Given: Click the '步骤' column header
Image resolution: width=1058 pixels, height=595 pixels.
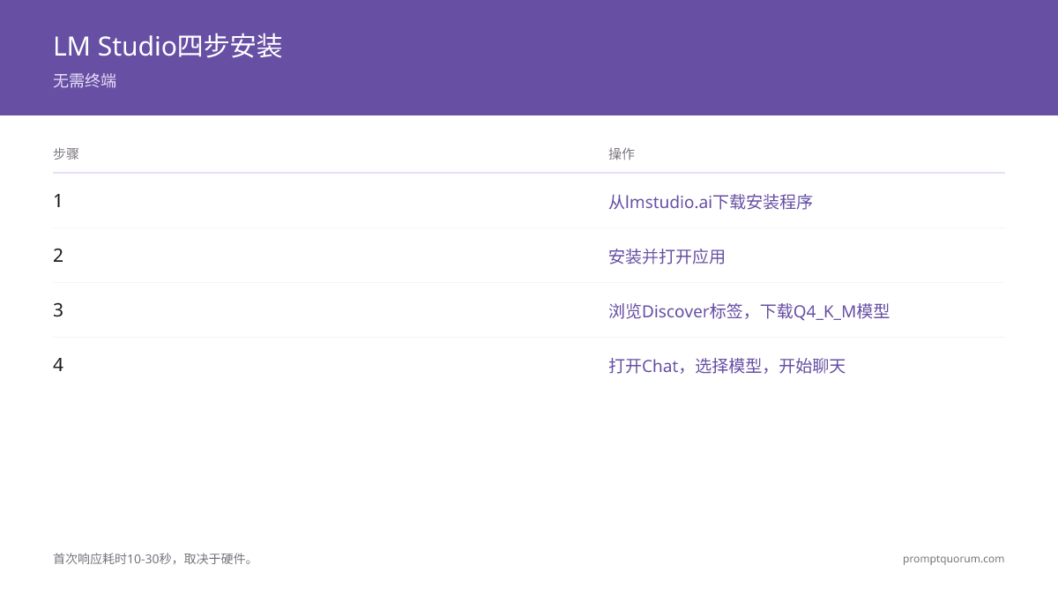Looking at the screenshot, I should [66, 154].
